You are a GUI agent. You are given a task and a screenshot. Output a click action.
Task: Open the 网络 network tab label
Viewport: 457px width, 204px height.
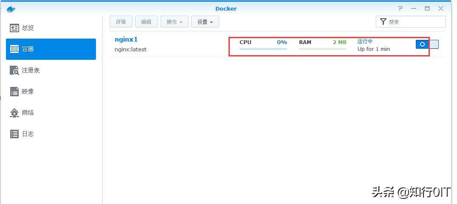tap(28, 113)
